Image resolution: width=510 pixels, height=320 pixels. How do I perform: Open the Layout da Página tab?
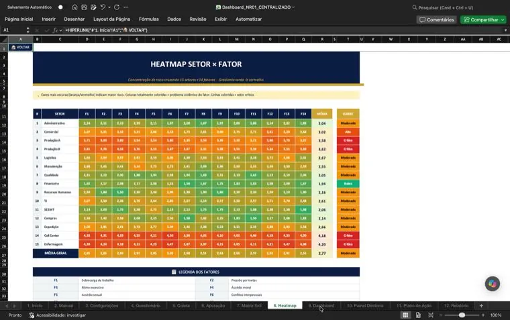(x=111, y=19)
